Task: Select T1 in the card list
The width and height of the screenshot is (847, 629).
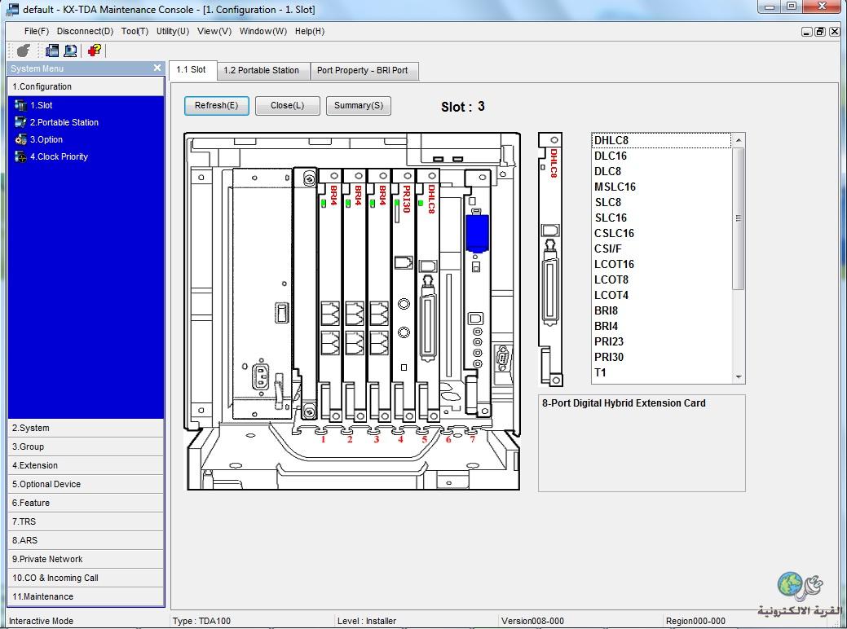Action: click(661, 373)
